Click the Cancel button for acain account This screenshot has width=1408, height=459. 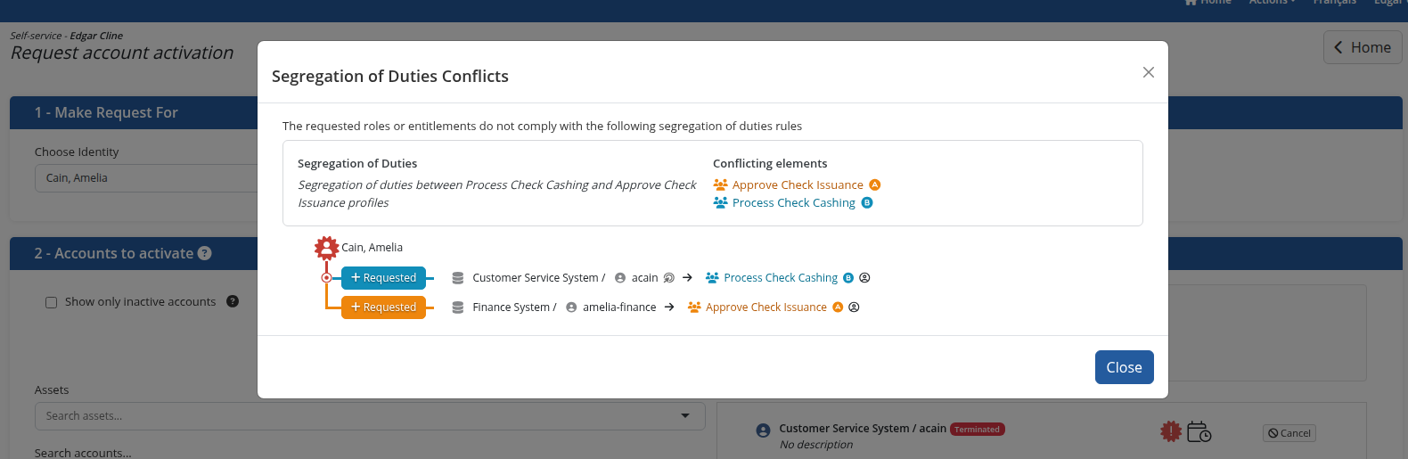click(x=1289, y=433)
